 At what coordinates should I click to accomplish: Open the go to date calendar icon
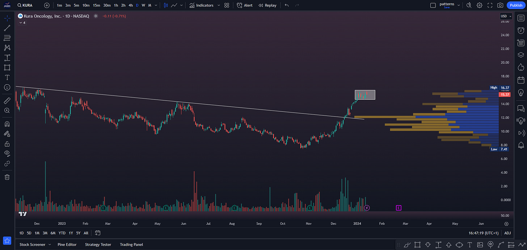pos(98,233)
